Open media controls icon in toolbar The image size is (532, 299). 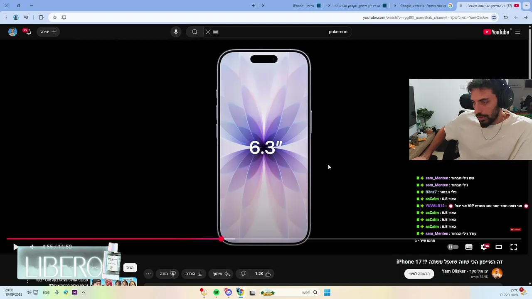(26, 17)
